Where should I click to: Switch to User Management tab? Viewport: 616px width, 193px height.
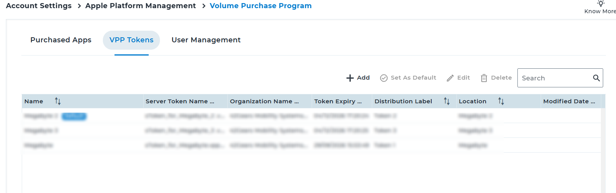tap(206, 40)
